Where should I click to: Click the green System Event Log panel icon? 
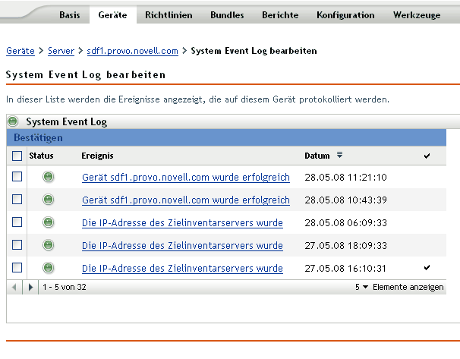point(13,121)
